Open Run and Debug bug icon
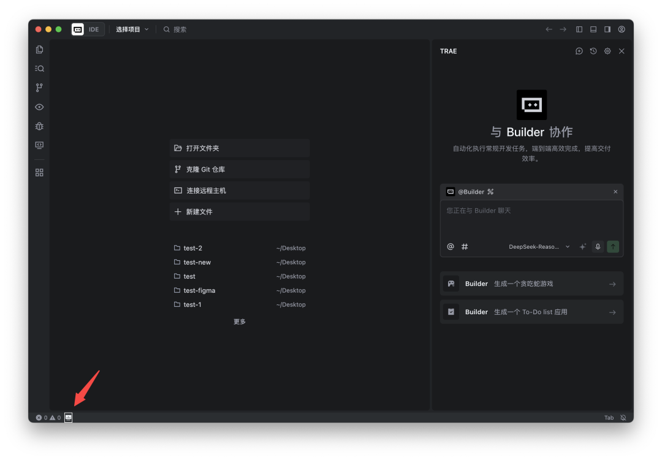 [39, 126]
